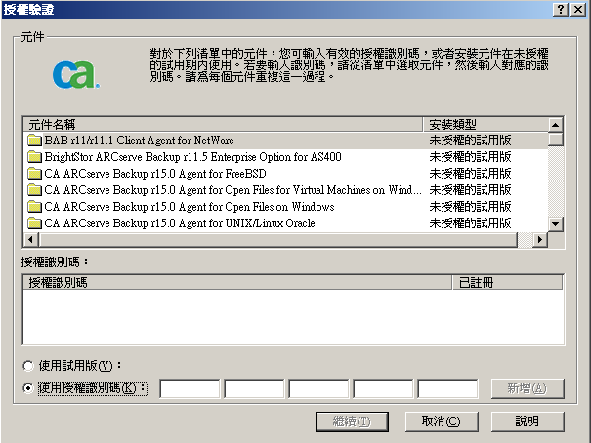
Task: Select BrightStor ARCserve Backup r11.5 Enterprise Option for AS400
Action: click(x=285, y=157)
